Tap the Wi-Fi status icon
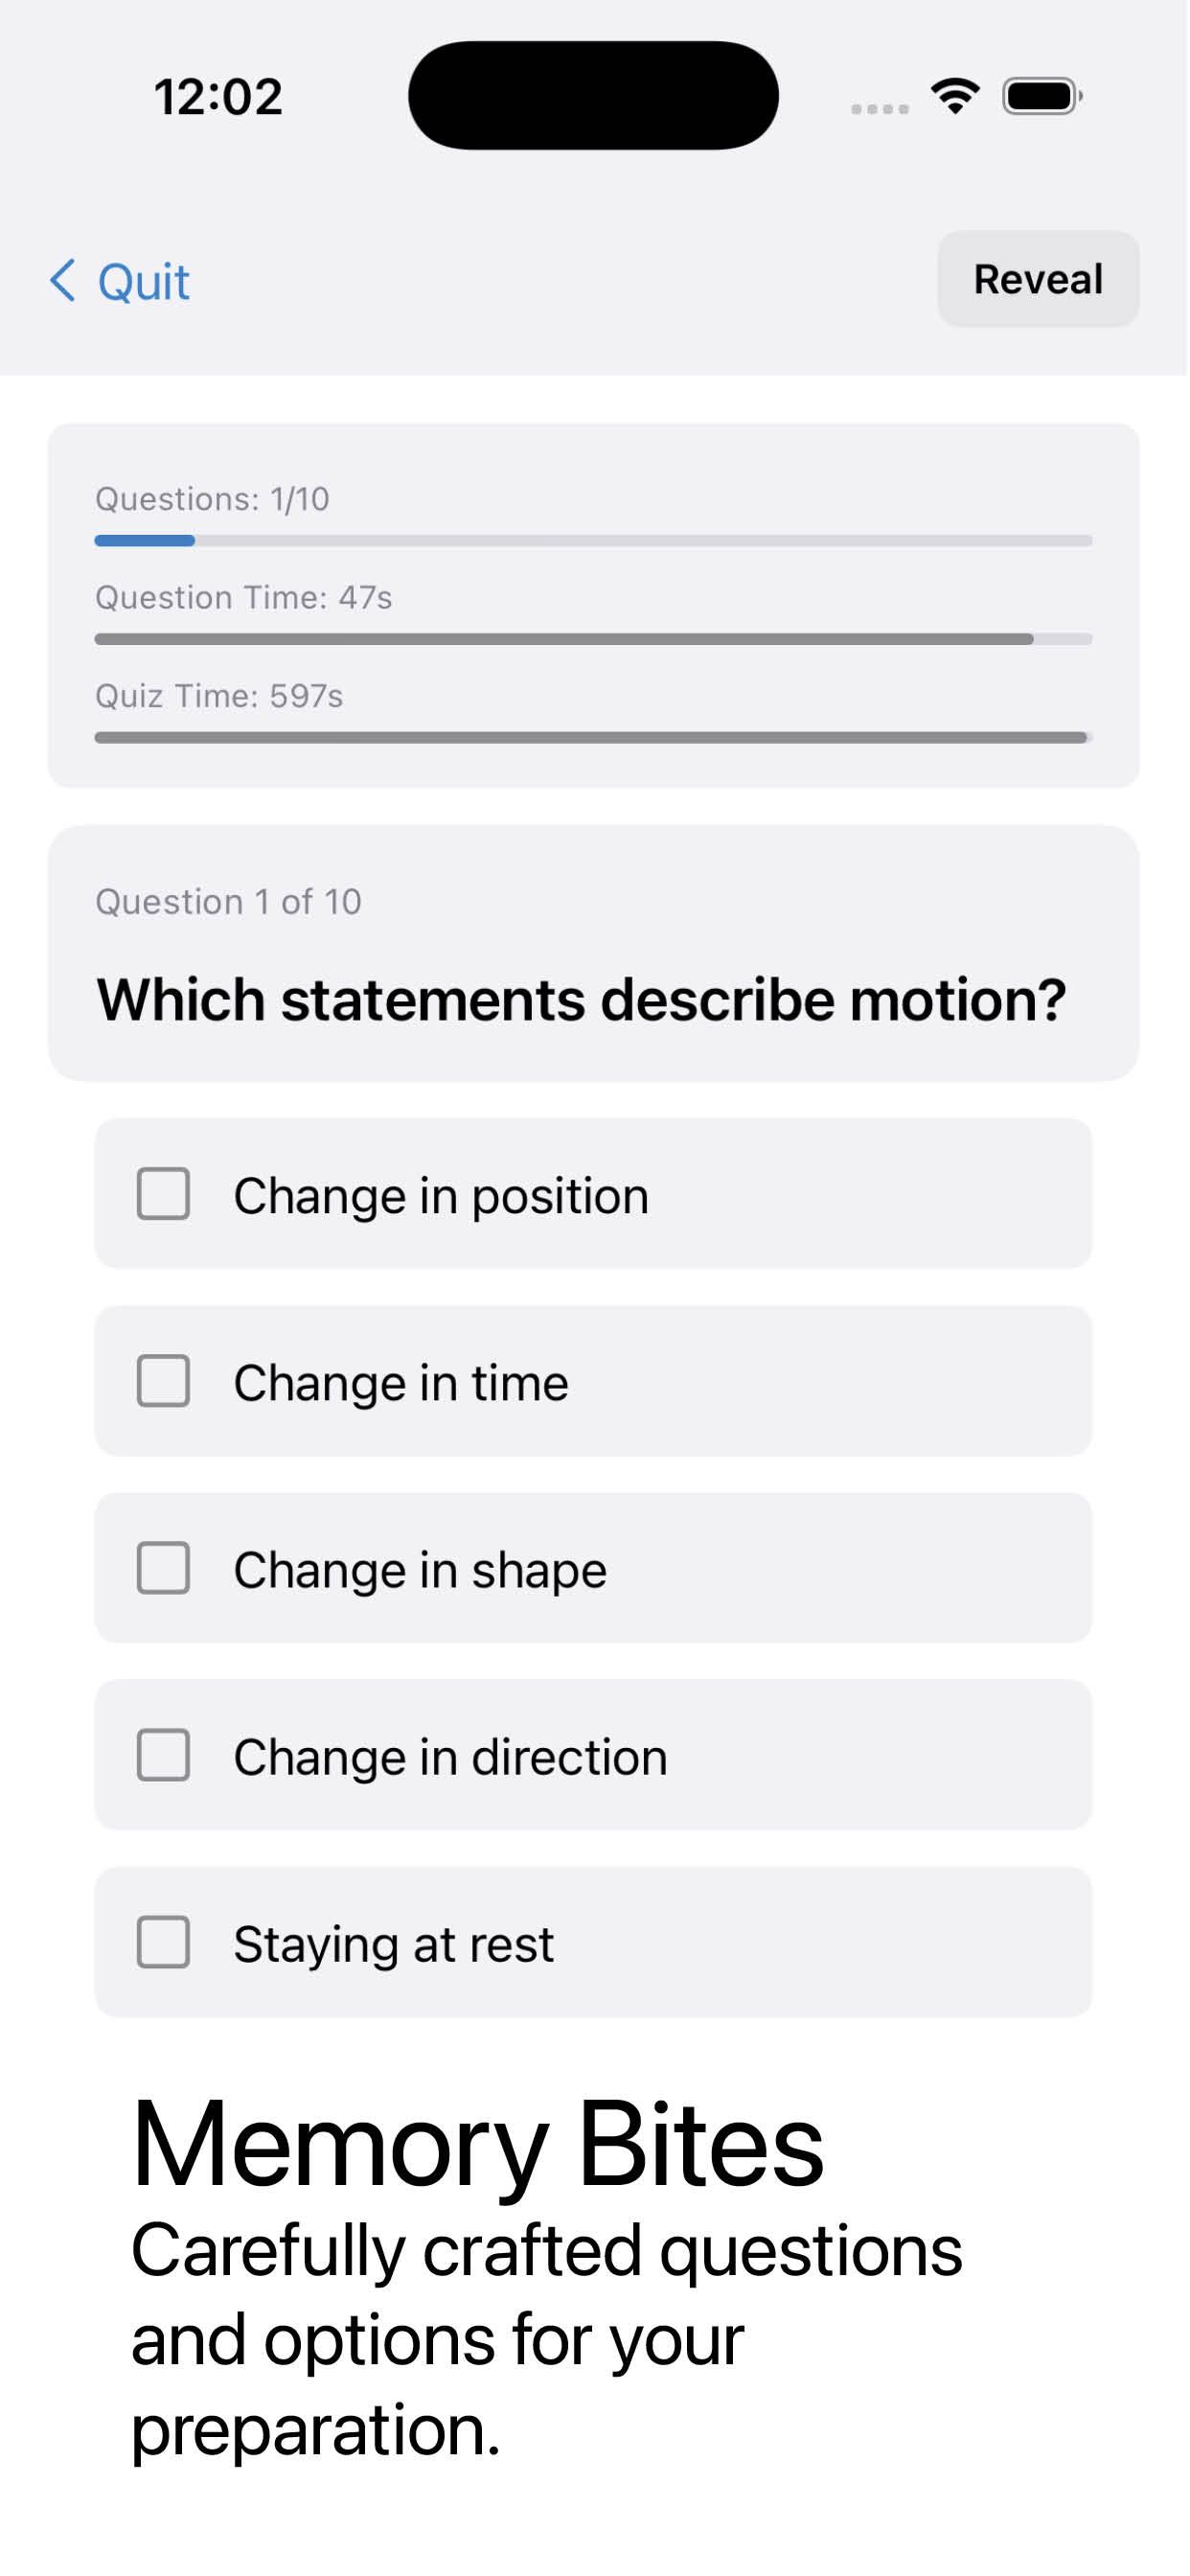 point(955,97)
